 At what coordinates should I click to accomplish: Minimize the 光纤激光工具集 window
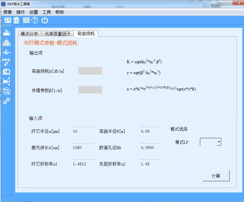coord(222,3)
